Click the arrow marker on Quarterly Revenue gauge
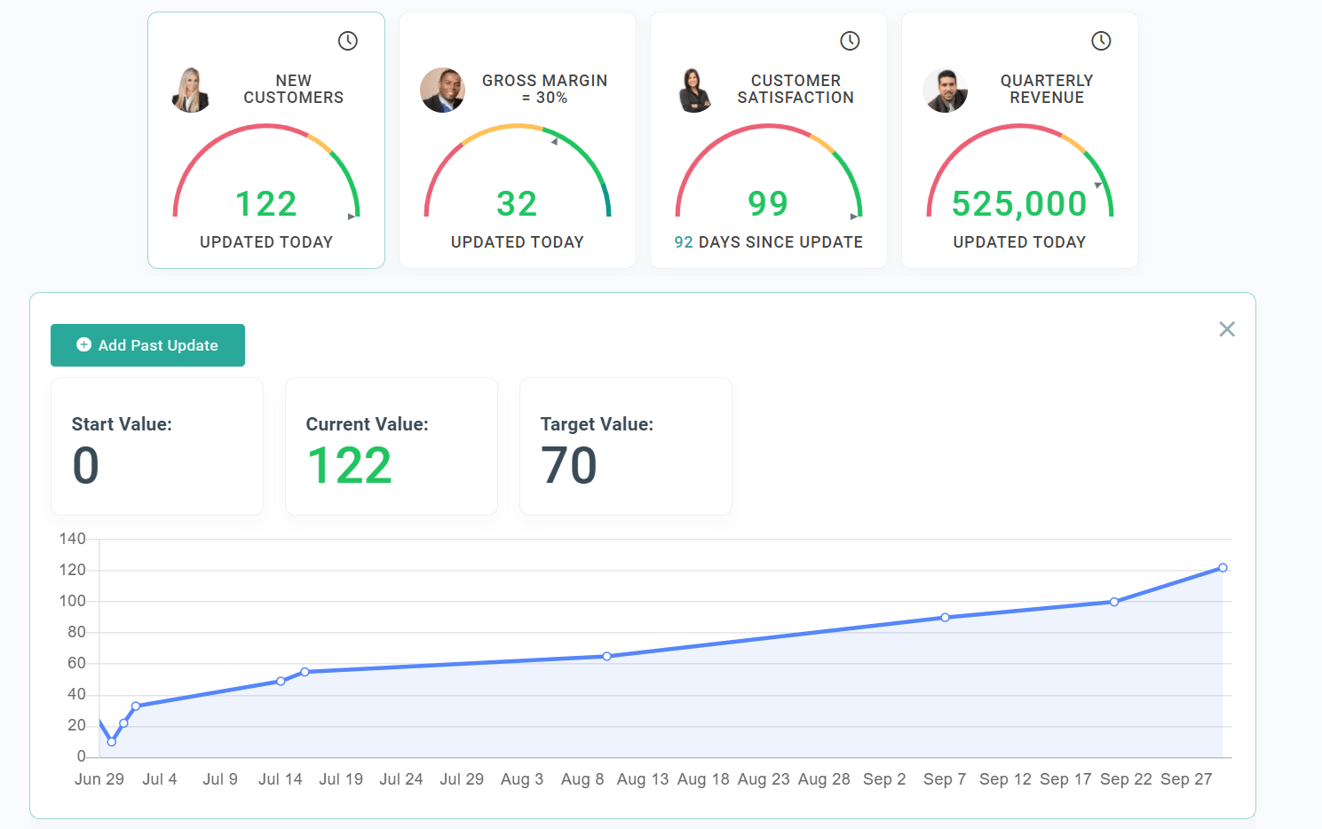This screenshot has width=1322, height=829. click(1098, 186)
